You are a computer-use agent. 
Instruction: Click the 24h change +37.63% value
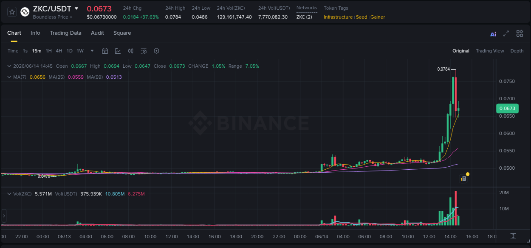click(149, 17)
